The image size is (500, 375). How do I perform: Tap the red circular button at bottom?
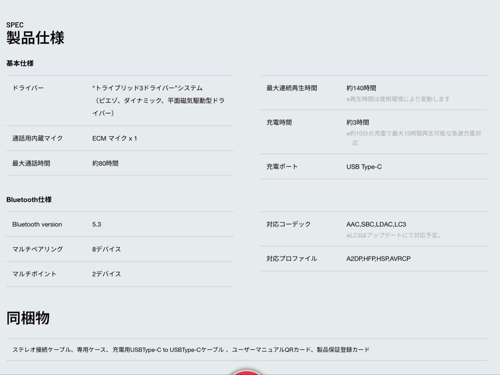click(x=247, y=372)
